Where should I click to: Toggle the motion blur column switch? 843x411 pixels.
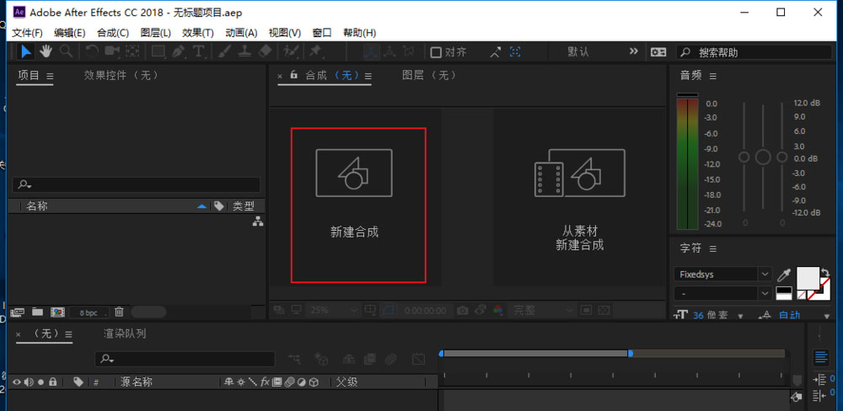coord(289,382)
